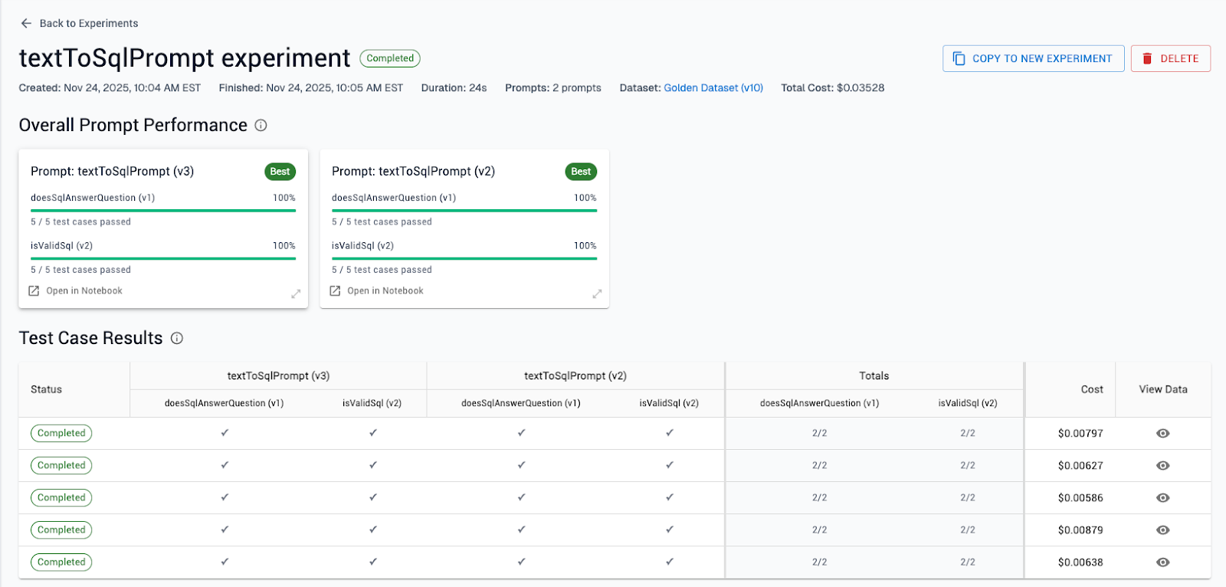Click the green Completed experiment status badge
This screenshot has height=587, width=1226.
coord(390,58)
